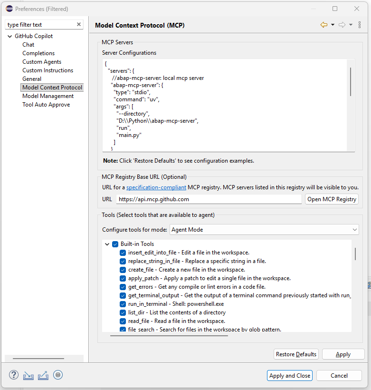This screenshot has width=371, height=390.
Task: Uncheck the run_in_terminal tool checkbox
Action: (123, 304)
